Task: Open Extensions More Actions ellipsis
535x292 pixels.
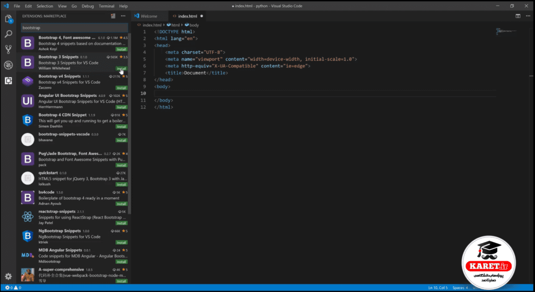Action: [x=123, y=16]
